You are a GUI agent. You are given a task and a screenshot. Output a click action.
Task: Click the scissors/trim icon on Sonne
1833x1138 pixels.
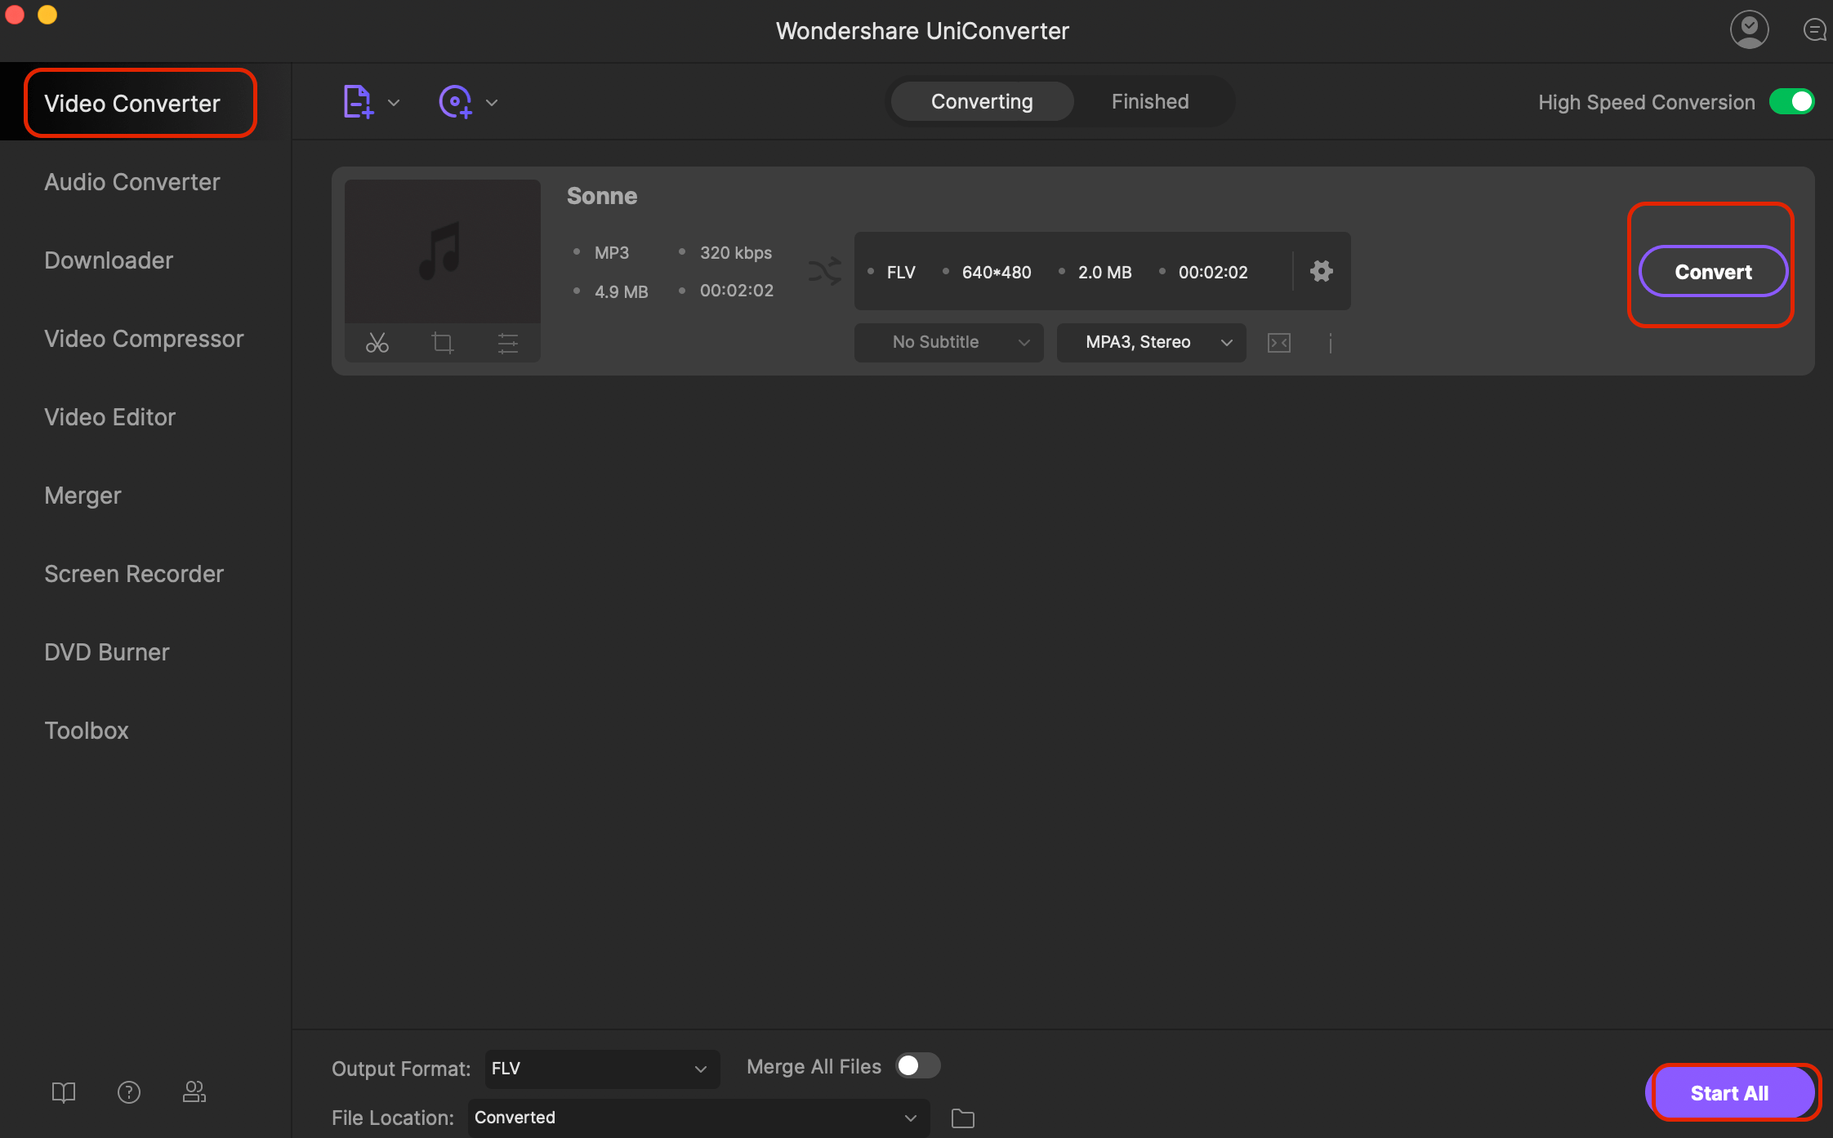pyautogui.click(x=377, y=342)
